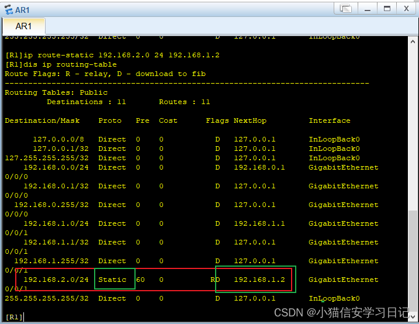The width and height of the screenshot is (419, 324).
Task: Click InLoopBack0 interface in the 127.0.0.0/8 row
Action: click(x=334, y=139)
